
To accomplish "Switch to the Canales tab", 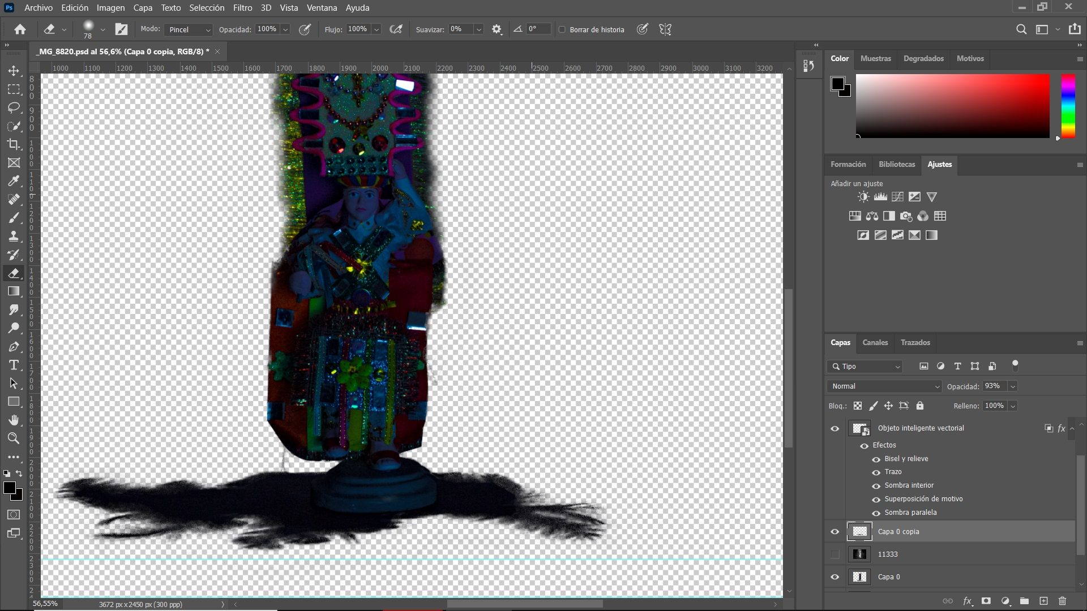I will click(875, 343).
